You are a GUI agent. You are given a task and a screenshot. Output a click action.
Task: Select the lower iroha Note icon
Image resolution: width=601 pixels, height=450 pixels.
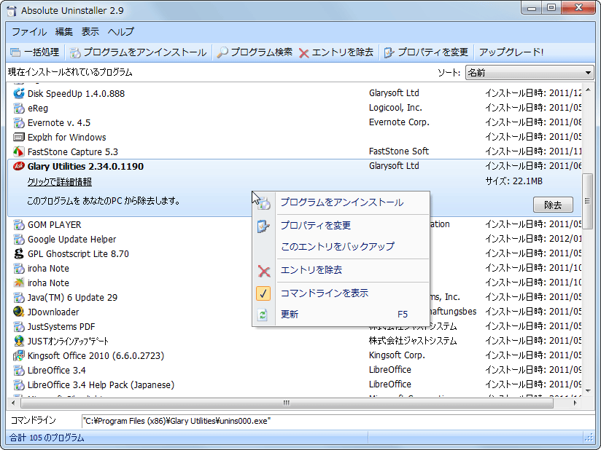pos(18,283)
